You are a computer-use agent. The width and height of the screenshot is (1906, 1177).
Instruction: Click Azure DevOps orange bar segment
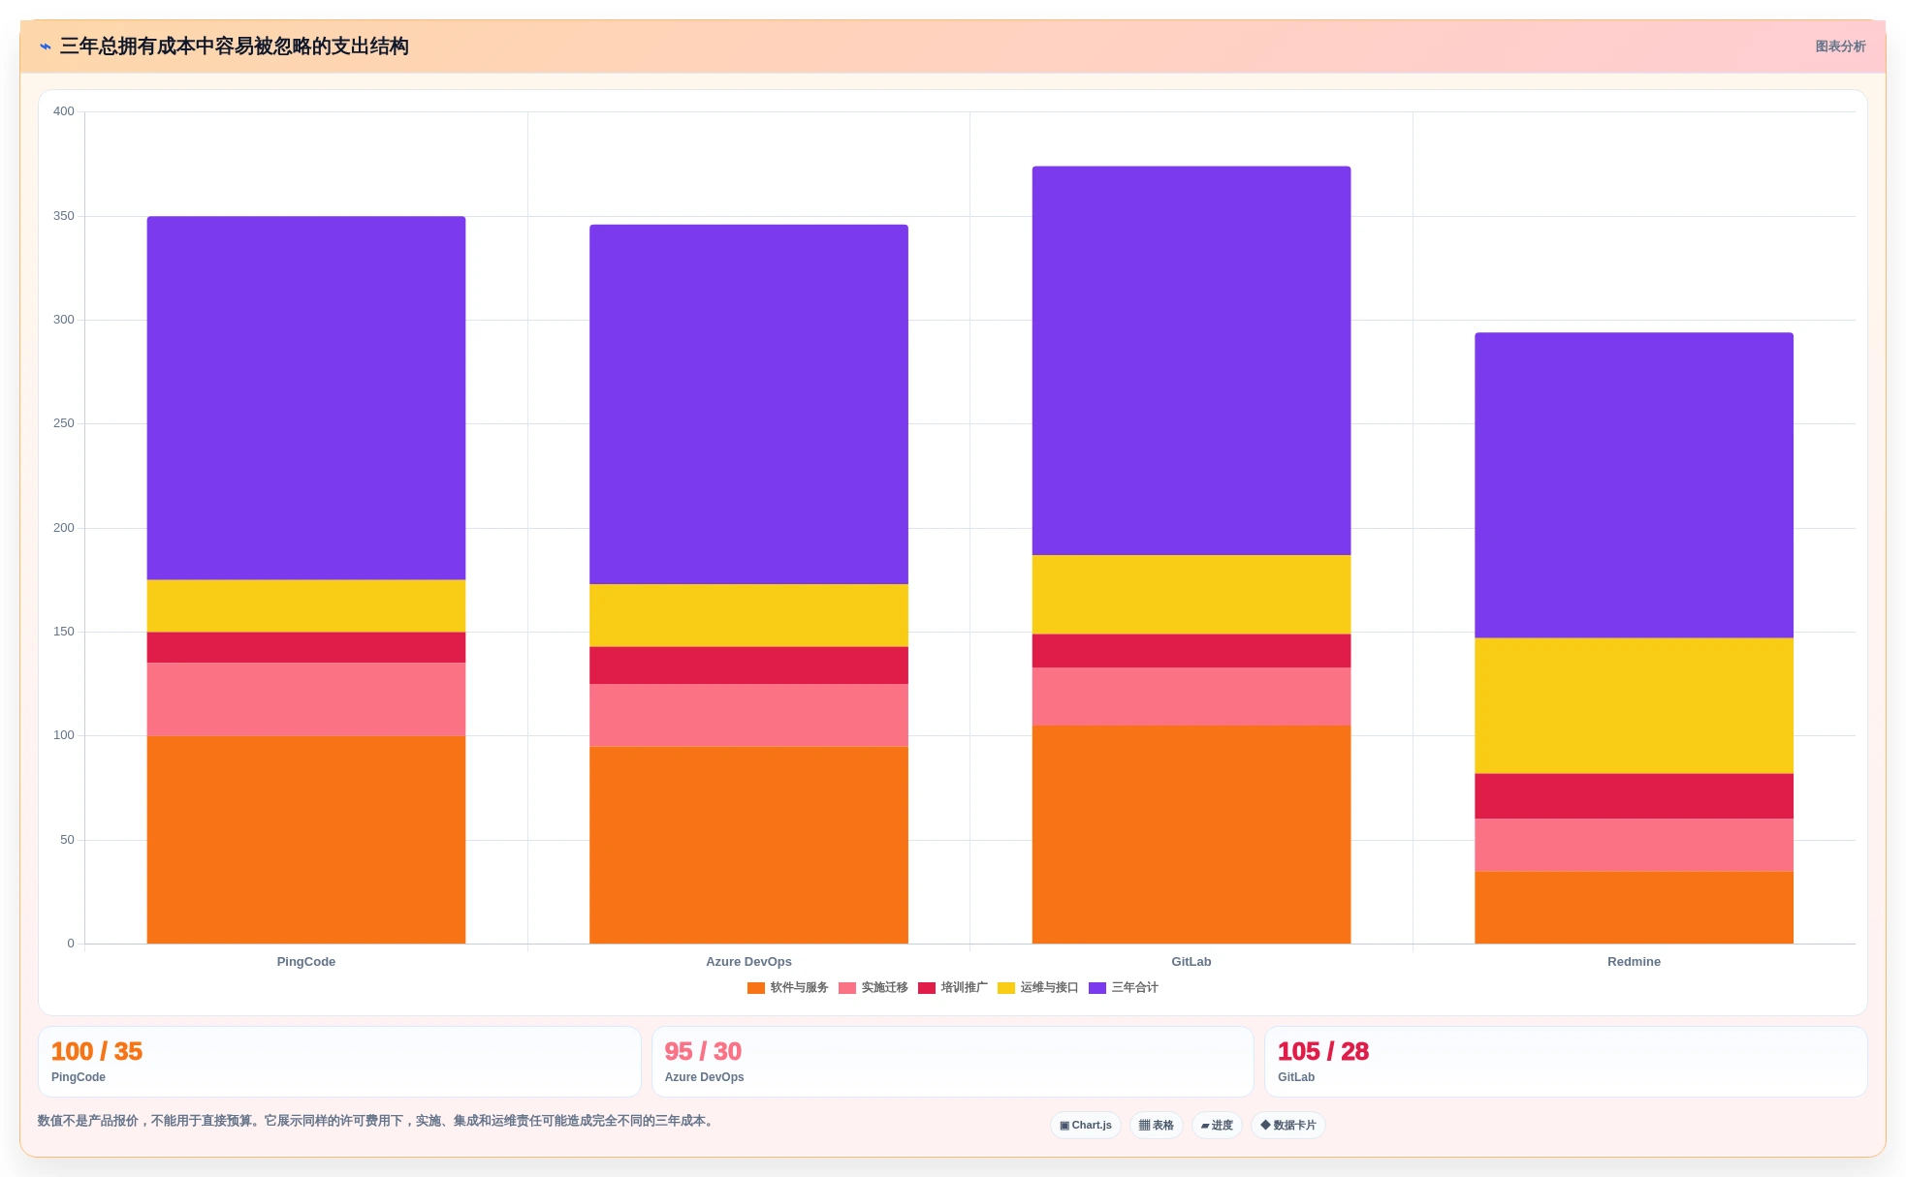(x=748, y=845)
